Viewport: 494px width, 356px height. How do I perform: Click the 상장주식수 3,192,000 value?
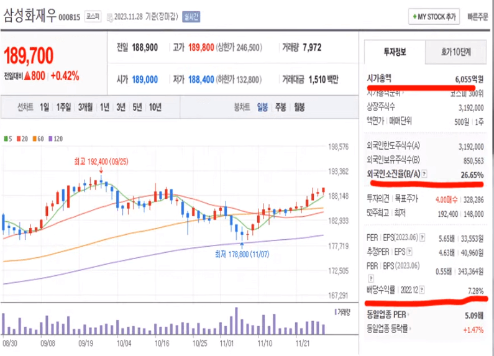(x=471, y=107)
